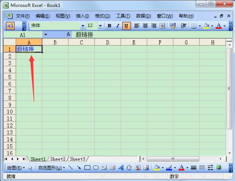Image resolution: width=235 pixels, height=181 pixels.
Task: Click the 超链接 hyperlink in cell A1
Action: (x=25, y=49)
